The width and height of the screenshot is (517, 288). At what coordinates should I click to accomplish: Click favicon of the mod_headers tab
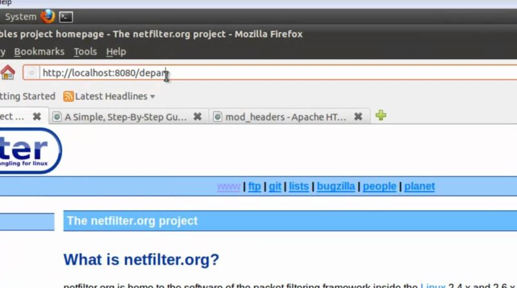click(x=218, y=116)
